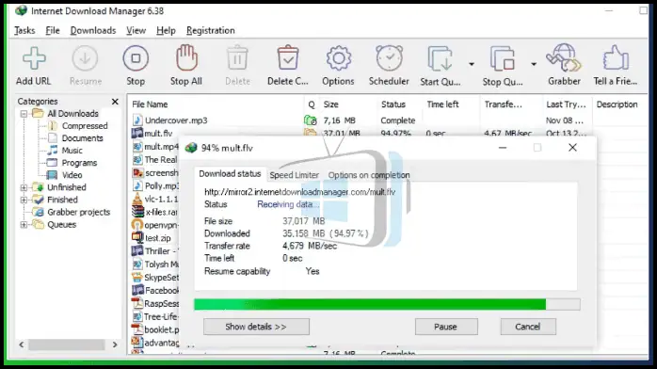The height and width of the screenshot is (369, 657).
Task: Select the Documents category
Action: pyautogui.click(x=82, y=138)
